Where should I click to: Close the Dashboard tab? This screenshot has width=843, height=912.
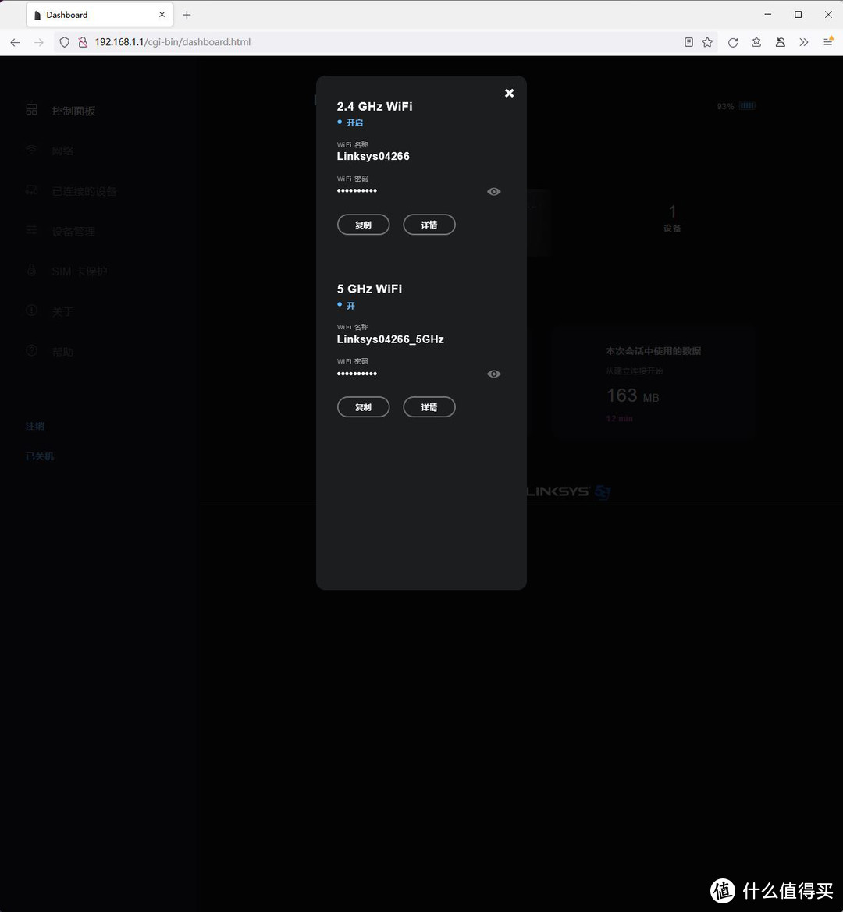[162, 15]
